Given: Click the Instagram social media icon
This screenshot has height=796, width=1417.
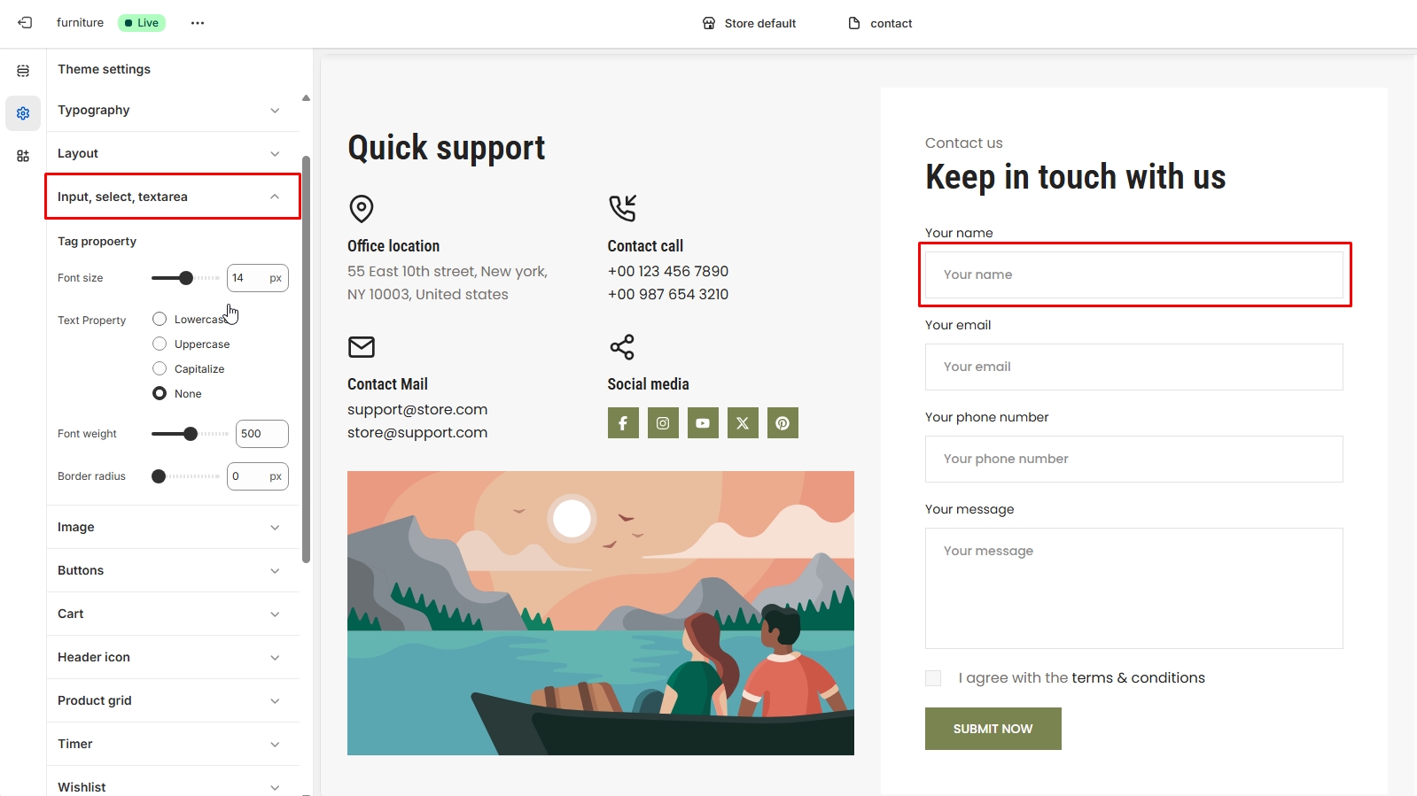Looking at the screenshot, I should tap(663, 423).
